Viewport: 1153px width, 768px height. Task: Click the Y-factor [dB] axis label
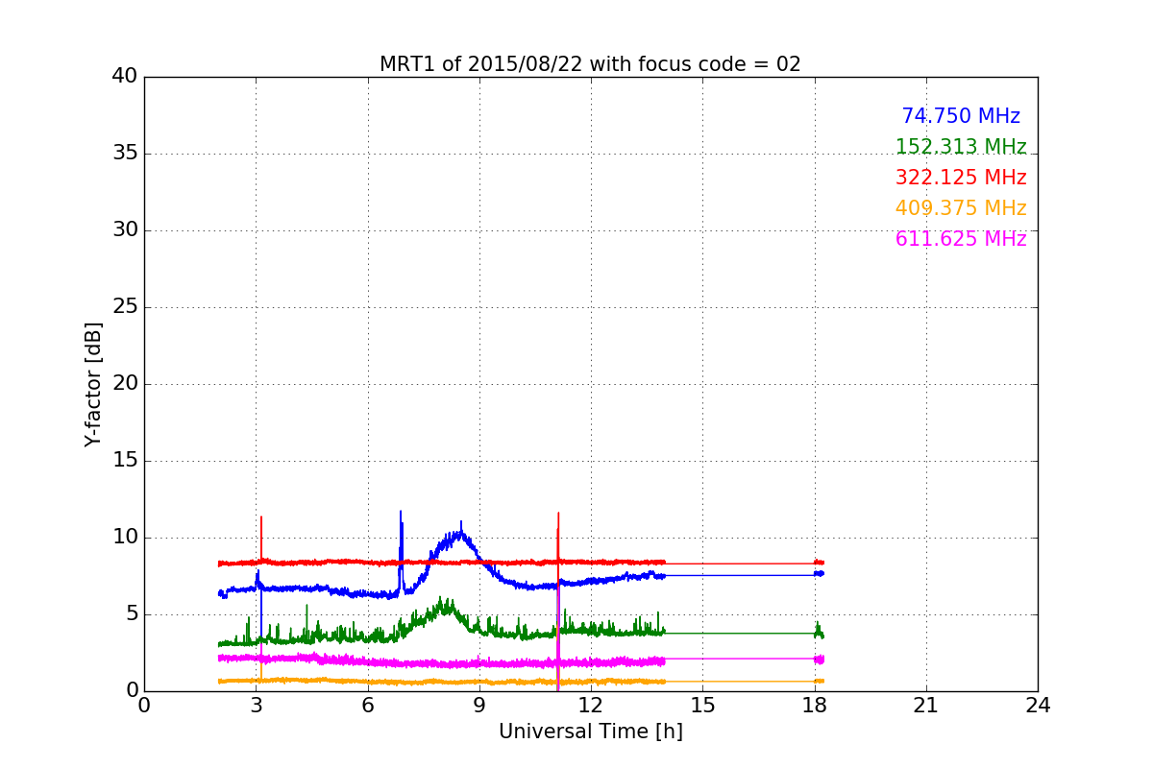(x=93, y=384)
